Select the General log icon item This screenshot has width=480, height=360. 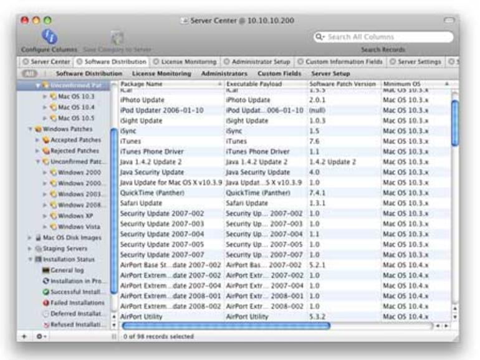pos(47,270)
